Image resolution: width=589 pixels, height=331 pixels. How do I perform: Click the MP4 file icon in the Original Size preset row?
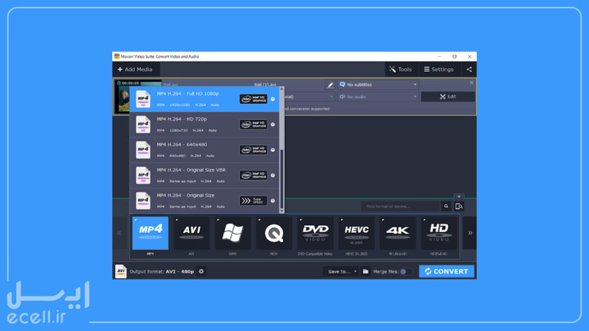[x=143, y=201]
